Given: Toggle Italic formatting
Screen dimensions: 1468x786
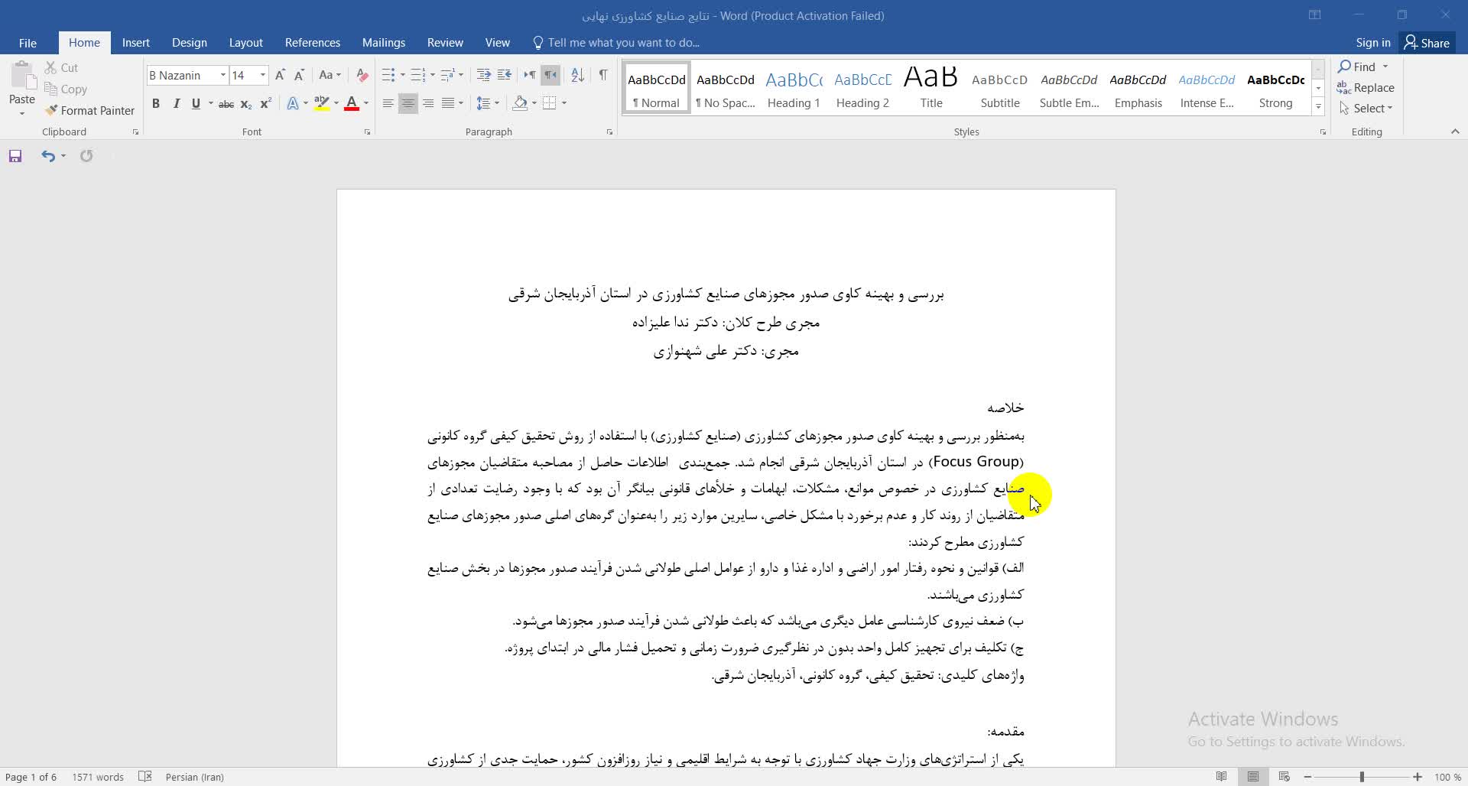Looking at the screenshot, I should [176, 103].
